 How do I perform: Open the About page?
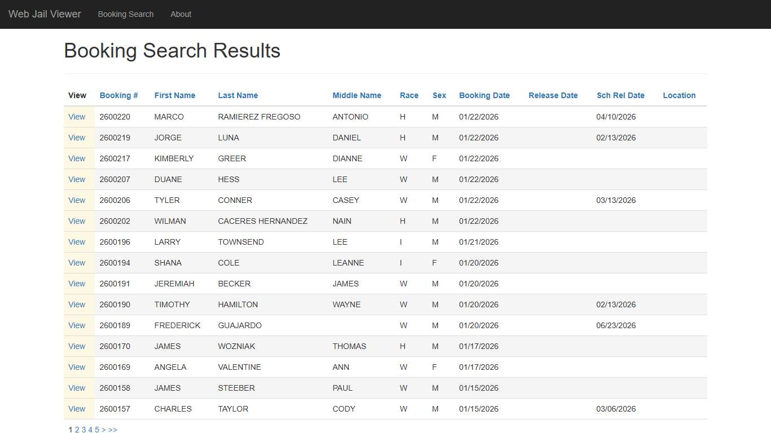point(181,14)
